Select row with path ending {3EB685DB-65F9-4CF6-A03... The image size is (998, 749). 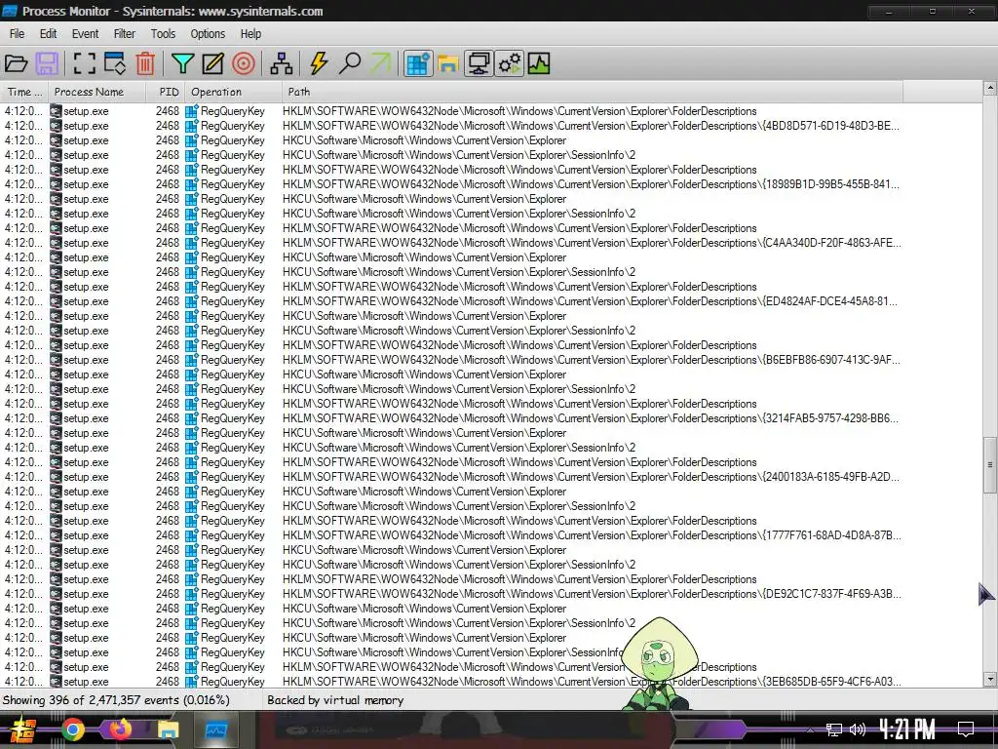click(x=452, y=682)
